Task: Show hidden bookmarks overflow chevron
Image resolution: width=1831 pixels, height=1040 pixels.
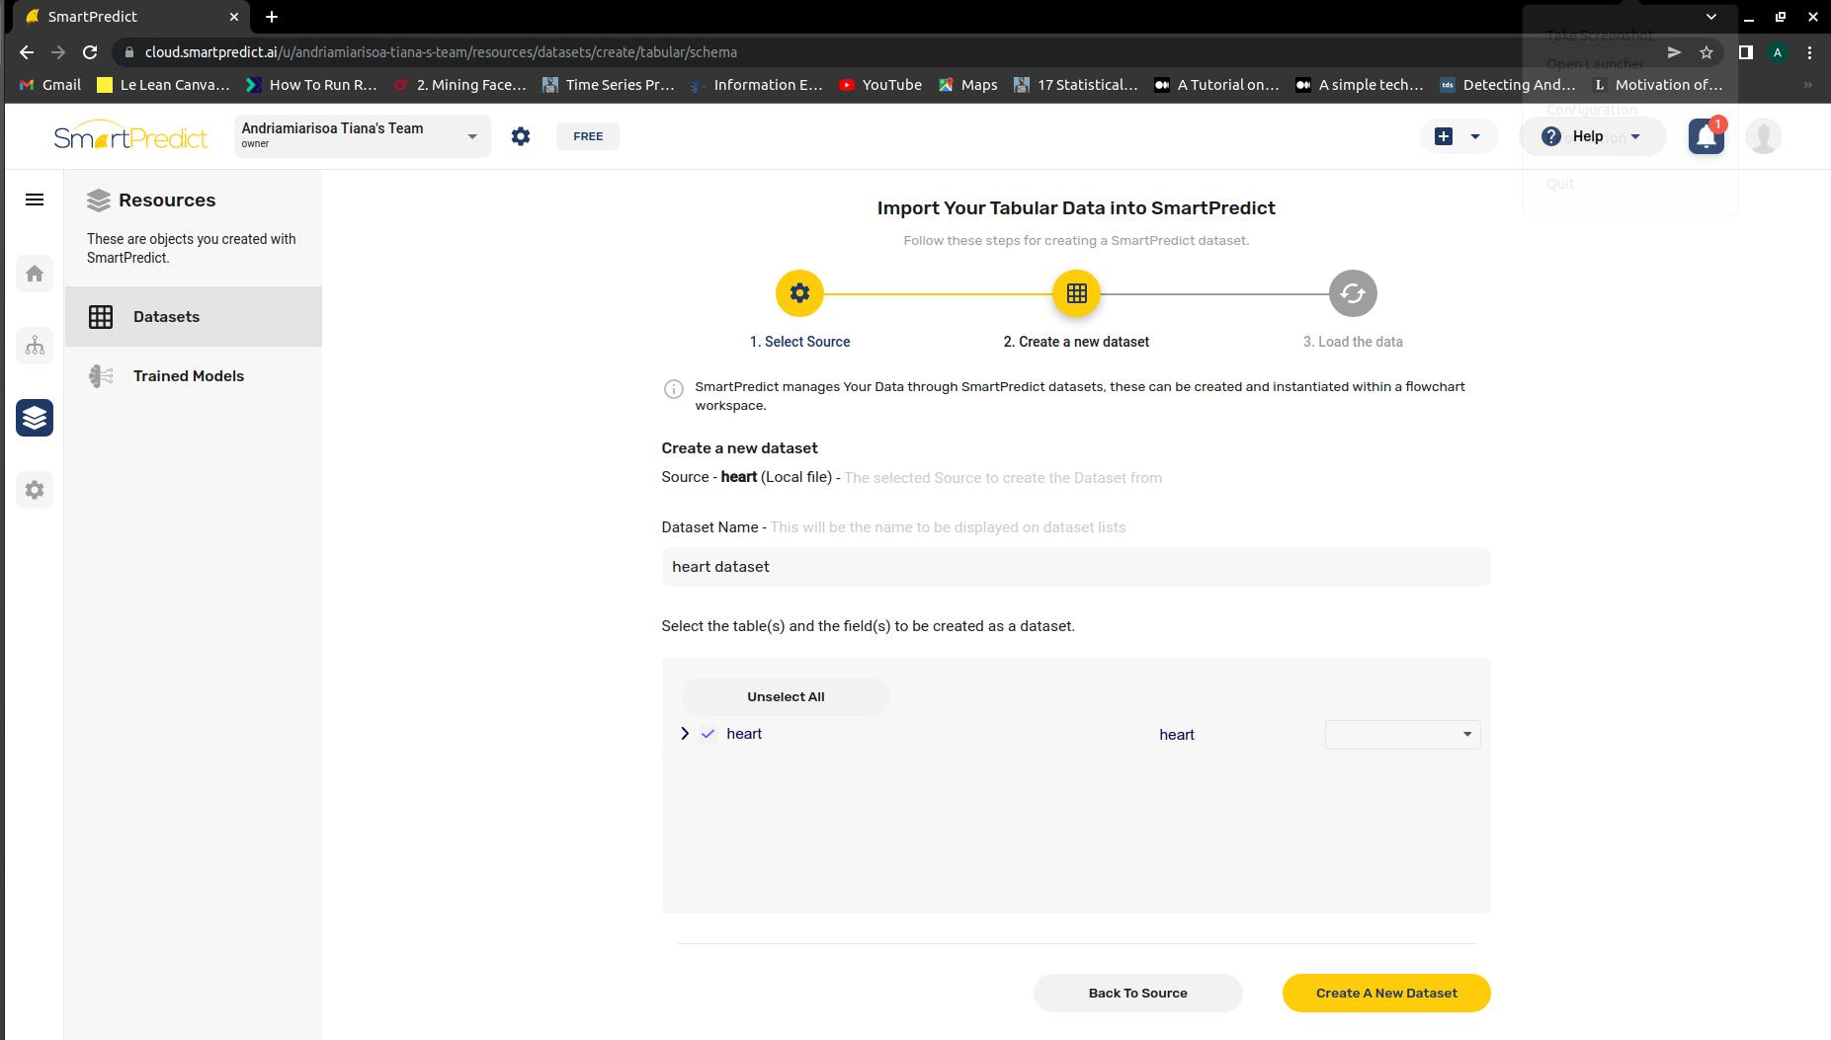Action: coord(1807,85)
